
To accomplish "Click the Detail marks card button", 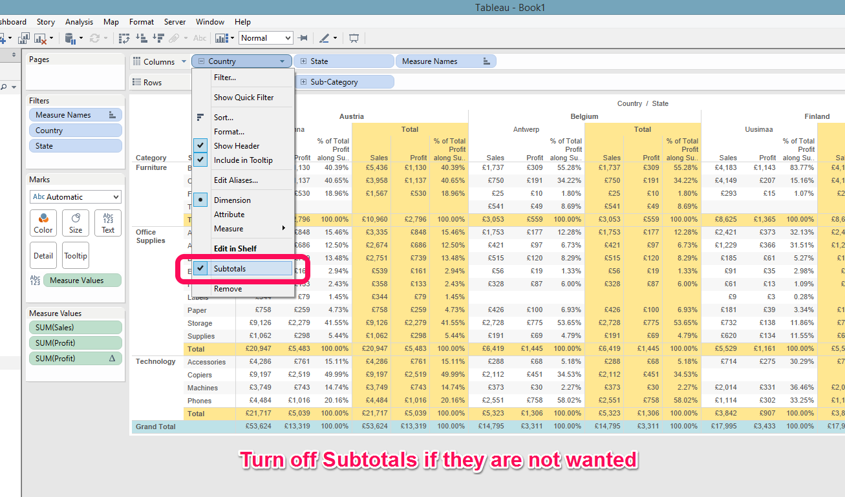I will pyautogui.click(x=43, y=255).
